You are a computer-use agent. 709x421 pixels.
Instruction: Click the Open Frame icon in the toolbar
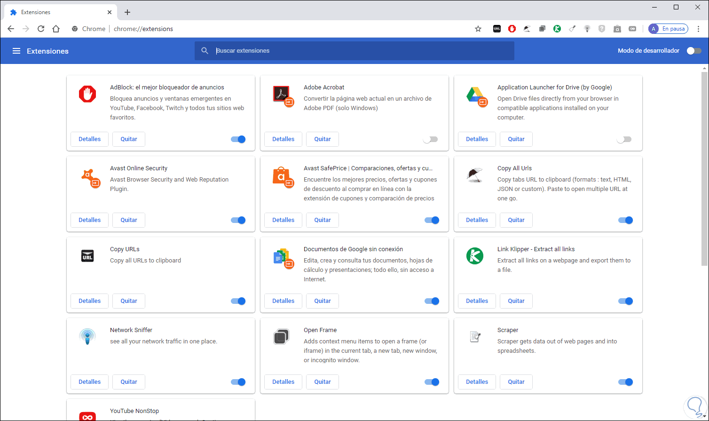[542, 29]
